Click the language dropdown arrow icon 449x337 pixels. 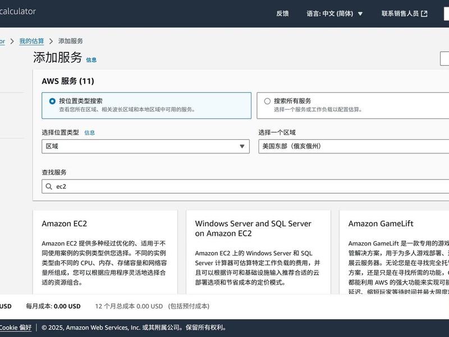click(360, 13)
